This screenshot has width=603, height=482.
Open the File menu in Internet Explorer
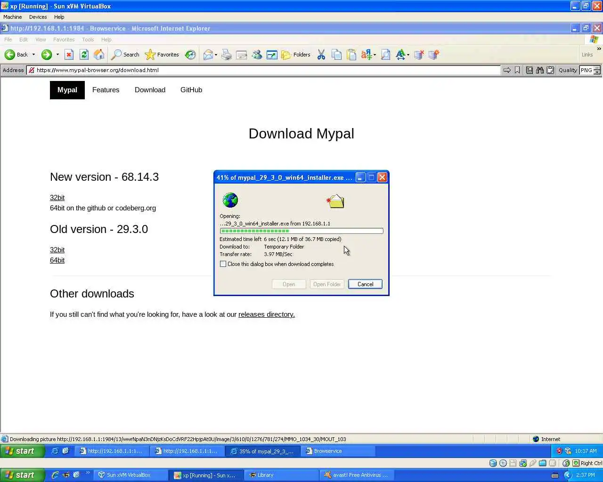click(x=8, y=40)
